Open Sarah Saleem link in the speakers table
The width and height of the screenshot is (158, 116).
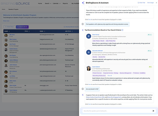(13, 90)
